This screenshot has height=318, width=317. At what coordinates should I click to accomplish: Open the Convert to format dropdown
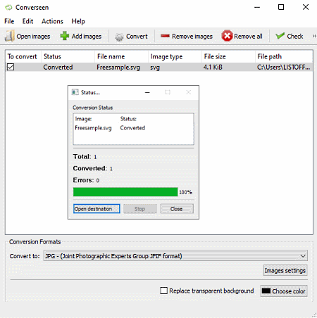pyautogui.click(x=175, y=256)
